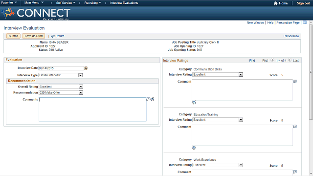Open the Education/Training comment pop-out icon
Screen dimensions: 313x176
[x=295, y=127]
